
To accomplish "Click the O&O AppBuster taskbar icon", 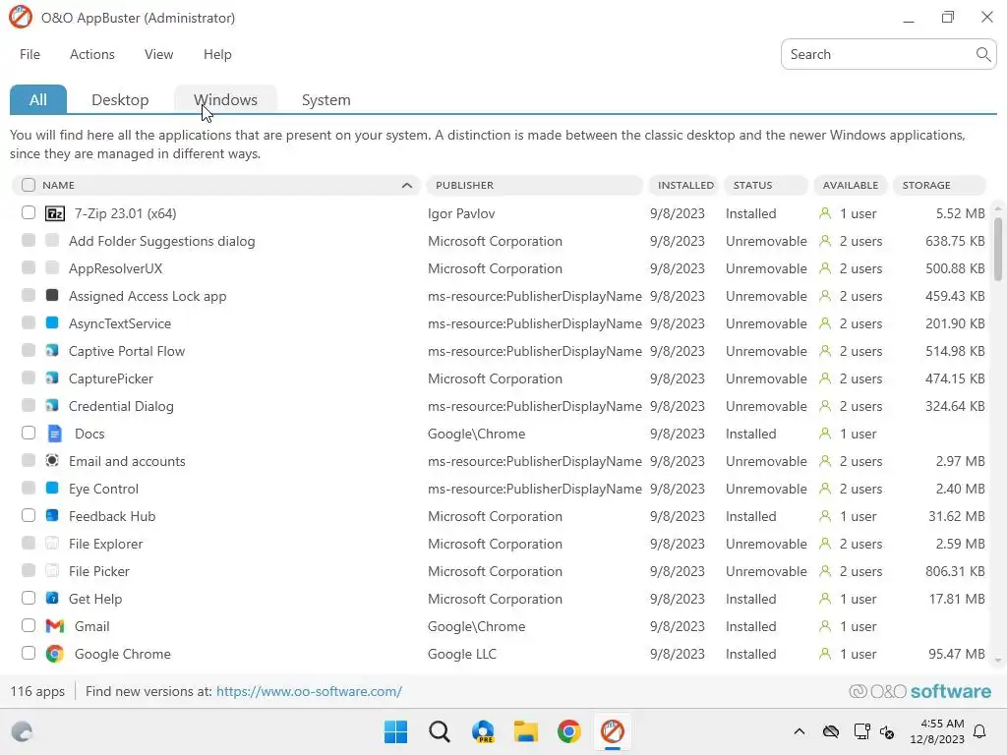I will click(612, 731).
